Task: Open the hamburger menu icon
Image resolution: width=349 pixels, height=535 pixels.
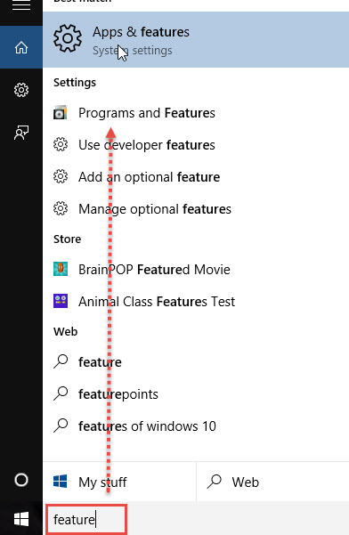Action: click(21, 4)
